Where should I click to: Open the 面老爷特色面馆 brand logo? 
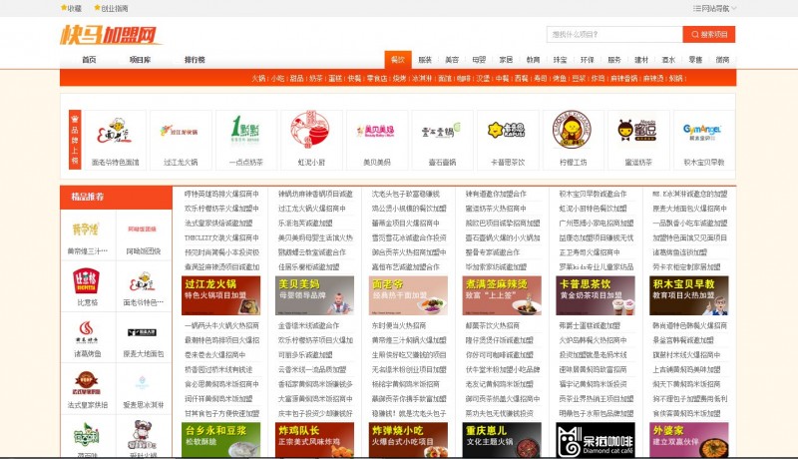115,132
